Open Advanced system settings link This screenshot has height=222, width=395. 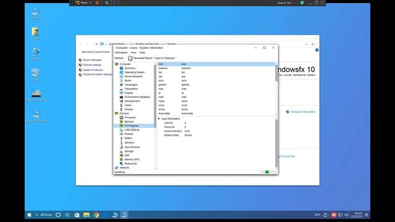pos(98,75)
